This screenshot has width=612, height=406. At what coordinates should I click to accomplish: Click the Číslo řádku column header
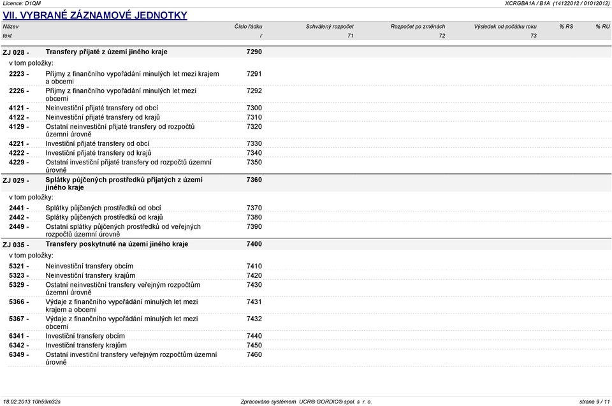tap(248, 27)
